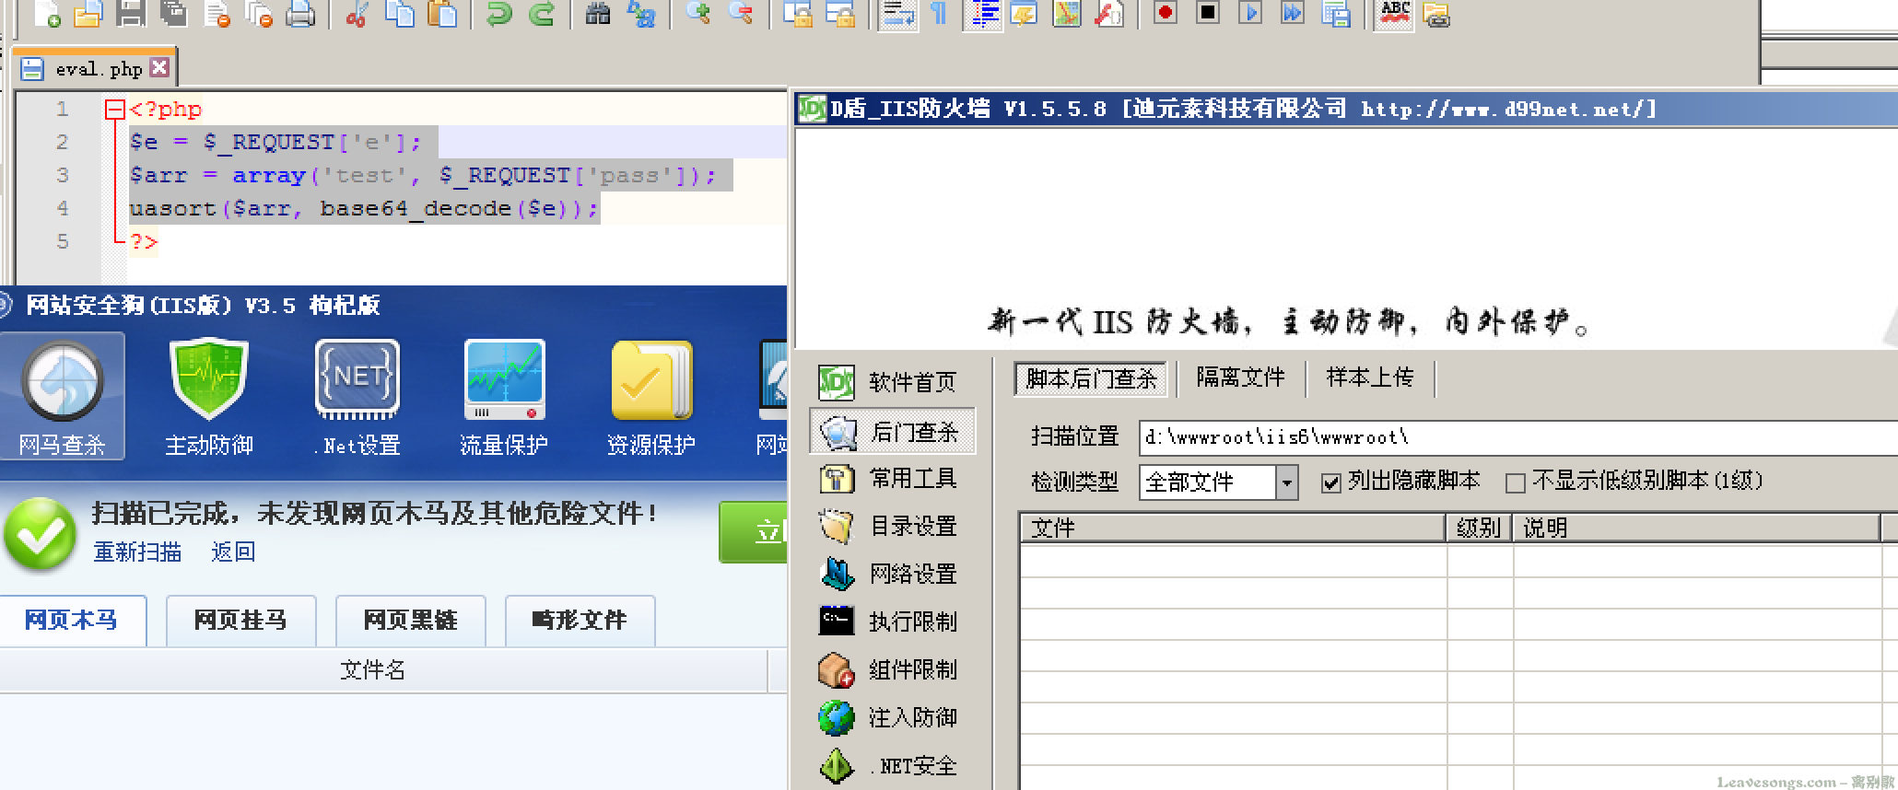
Task: Toggle synchronized vertical scrolling
Action: pos(797,13)
